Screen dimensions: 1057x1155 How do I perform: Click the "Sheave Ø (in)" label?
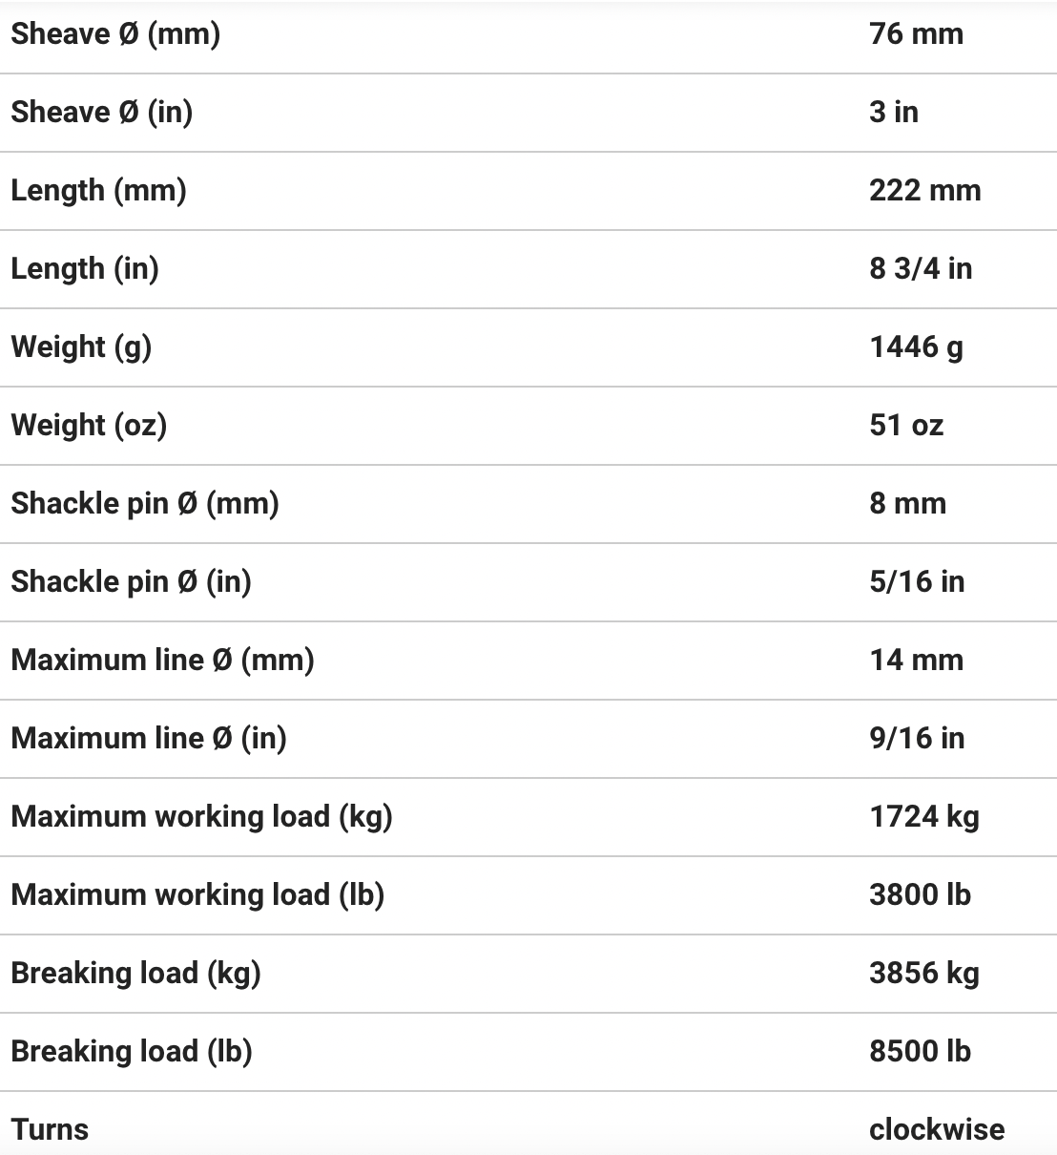click(x=102, y=113)
